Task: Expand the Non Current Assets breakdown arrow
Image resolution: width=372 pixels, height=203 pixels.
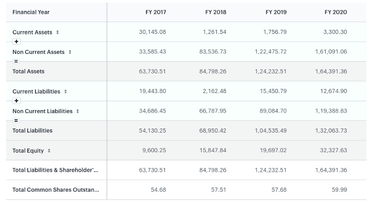Action: pos(70,52)
